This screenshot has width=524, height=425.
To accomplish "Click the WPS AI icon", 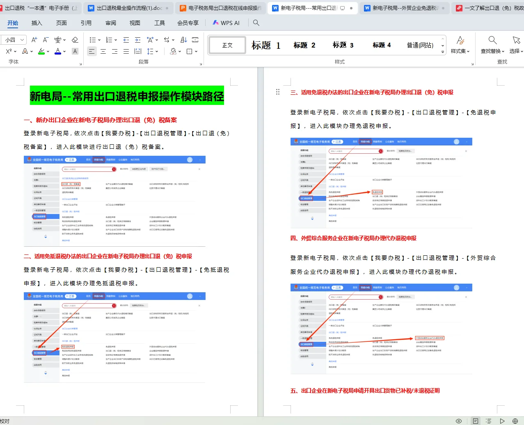I will [215, 23].
